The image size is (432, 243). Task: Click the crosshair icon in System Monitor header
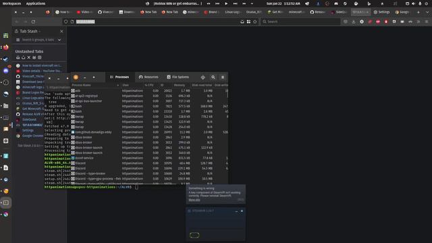tap(202, 78)
